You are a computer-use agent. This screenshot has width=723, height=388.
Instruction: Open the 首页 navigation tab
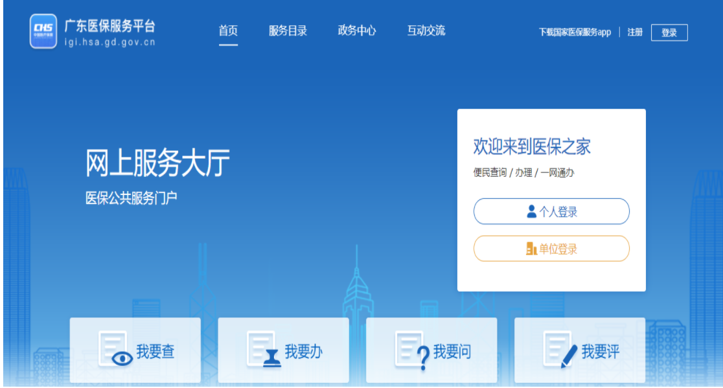(228, 31)
